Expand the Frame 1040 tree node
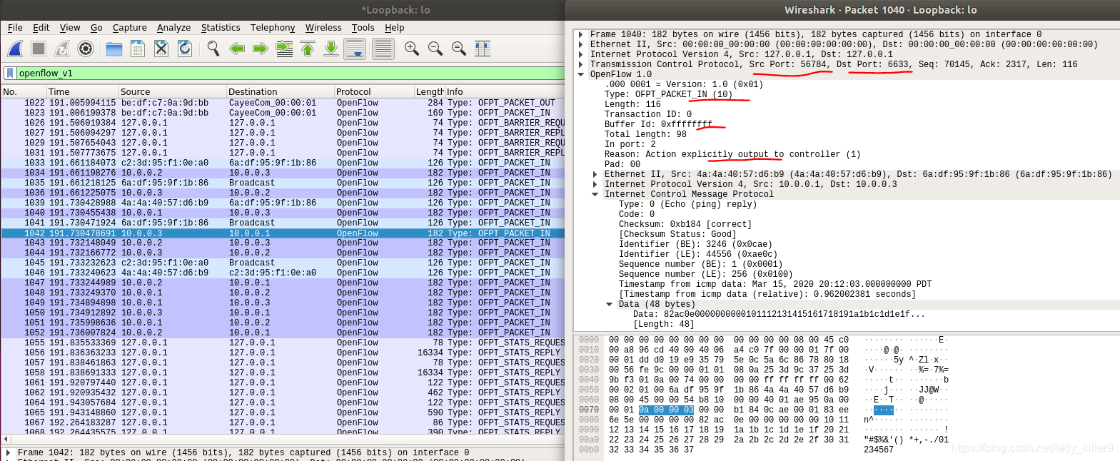1120x461 pixels. click(x=581, y=34)
